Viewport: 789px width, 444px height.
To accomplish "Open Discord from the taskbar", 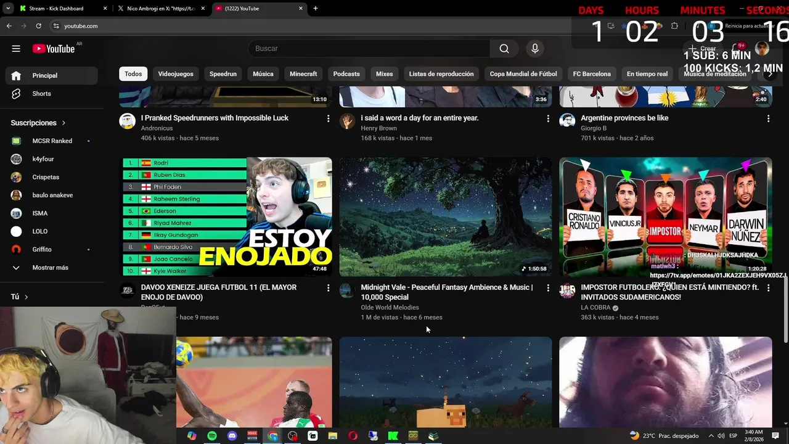I will 232,436.
